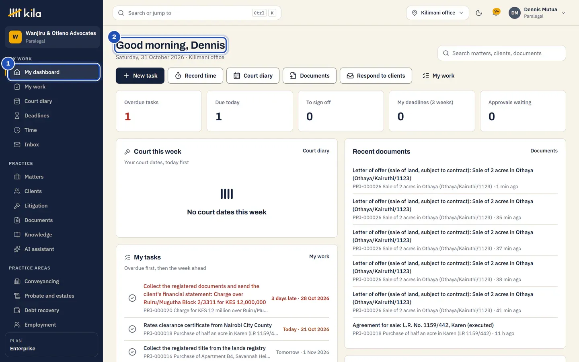Screen dimensions: 579x362
Task: Open the Overdue tasks card
Action: [x=159, y=111]
